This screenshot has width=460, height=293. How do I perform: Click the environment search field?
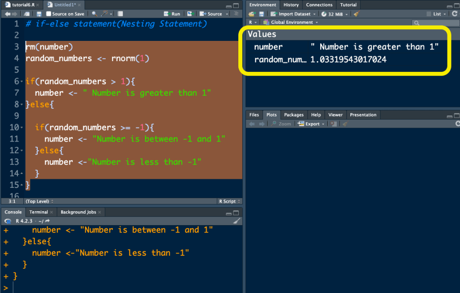click(x=434, y=22)
